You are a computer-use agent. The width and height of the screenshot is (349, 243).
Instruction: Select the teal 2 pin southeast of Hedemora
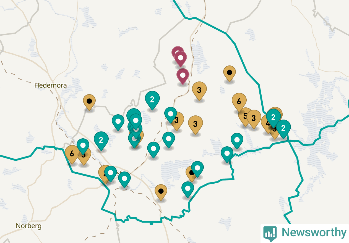click(101, 141)
